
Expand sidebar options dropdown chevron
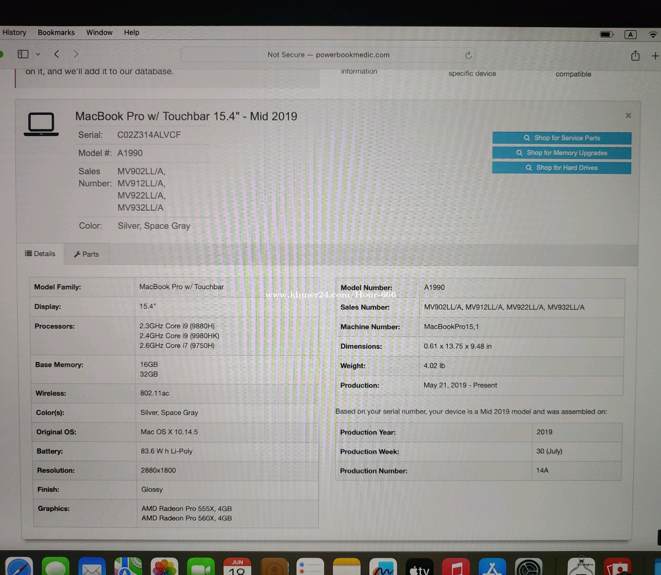point(38,55)
